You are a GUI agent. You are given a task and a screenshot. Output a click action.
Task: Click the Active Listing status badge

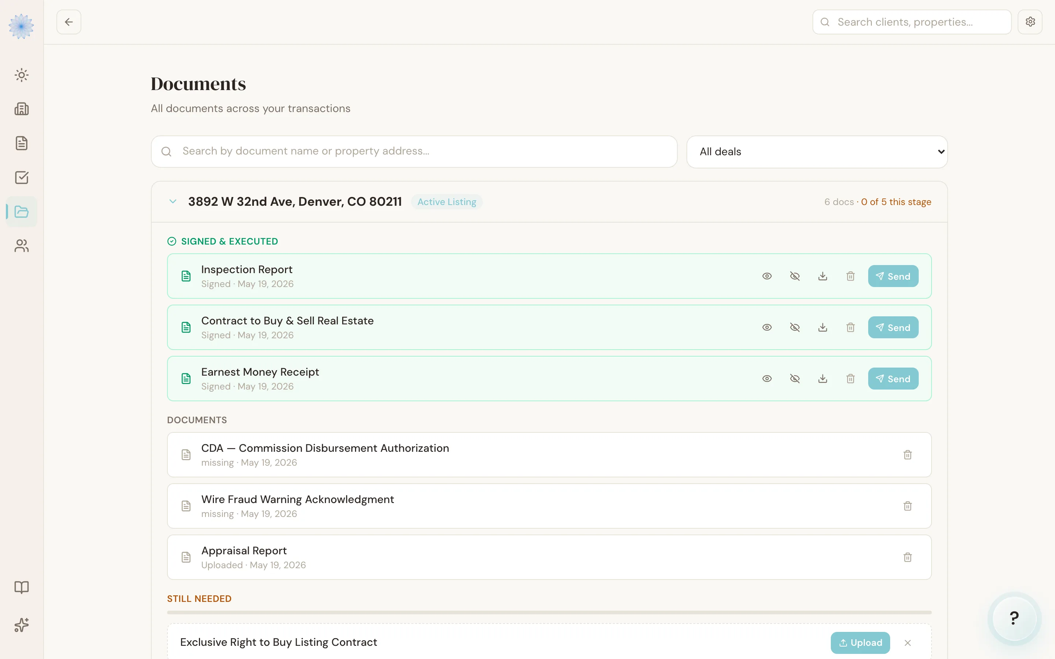447,202
